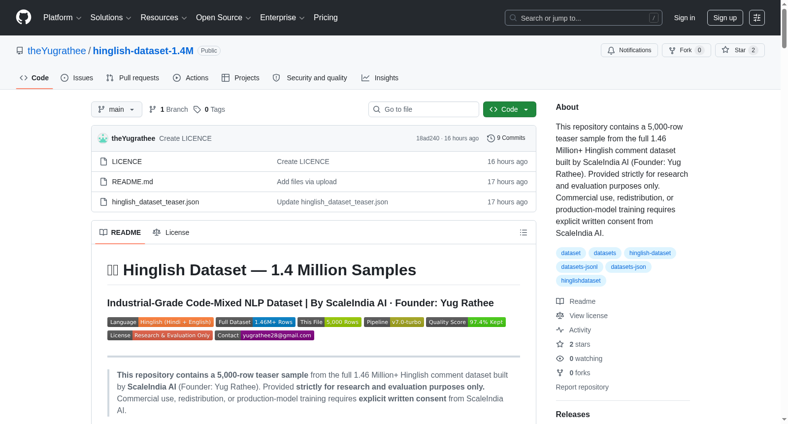Open theYugrathee owner profile link
The image size is (788, 424).
point(57,51)
